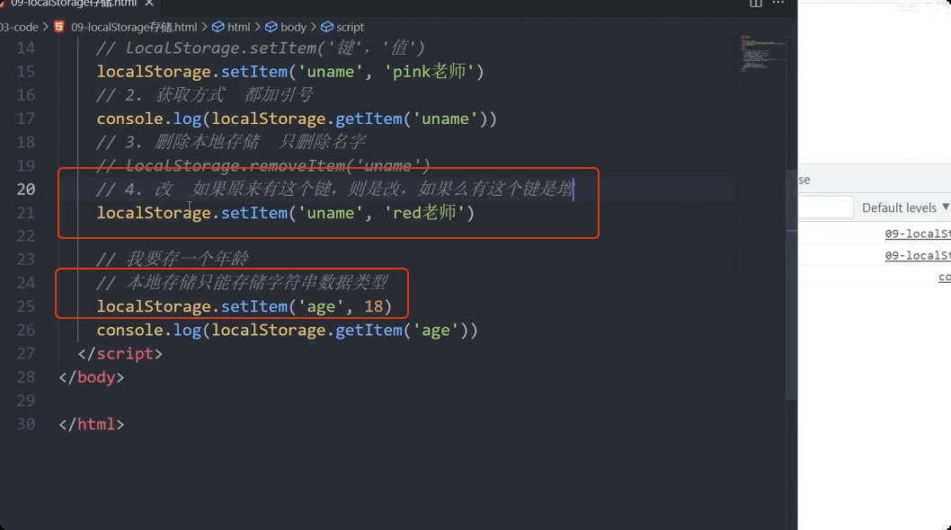Expand breadcrumb chevron after 03-code
The height and width of the screenshot is (530, 951).
[46, 27]
